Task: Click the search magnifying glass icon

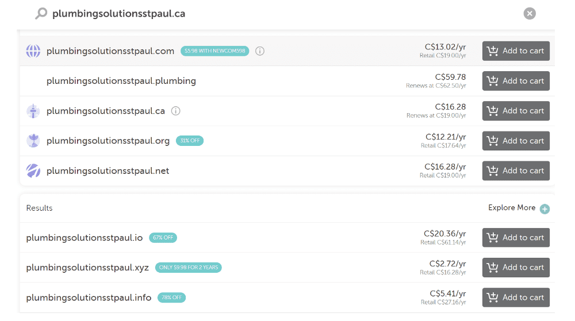Action: point(41,13)
